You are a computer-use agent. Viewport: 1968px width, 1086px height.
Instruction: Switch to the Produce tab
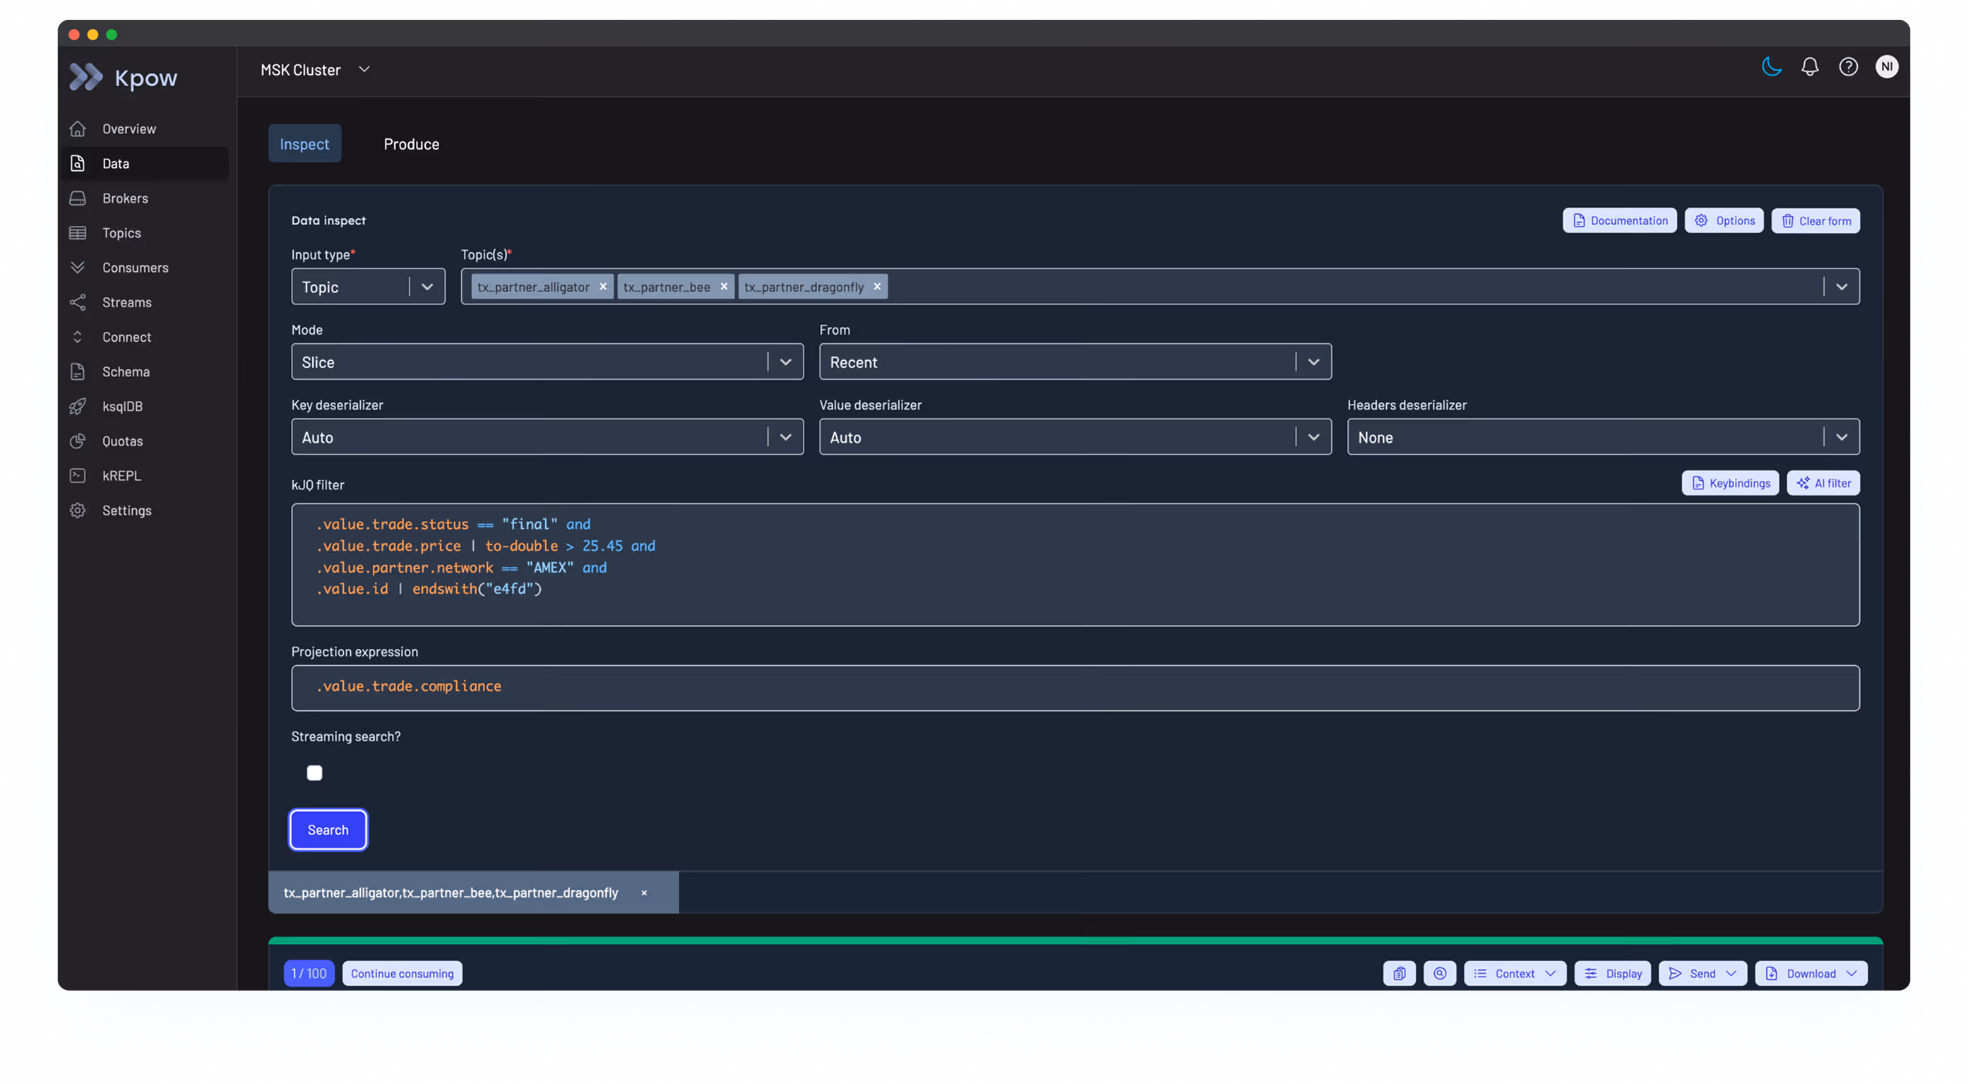tap(411, 144)
